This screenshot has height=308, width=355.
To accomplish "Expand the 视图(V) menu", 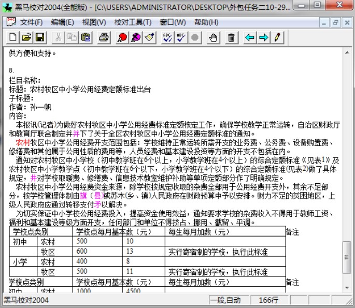I will pos(94,22).
